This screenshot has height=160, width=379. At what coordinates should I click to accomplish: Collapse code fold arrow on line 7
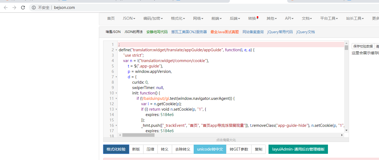(116, 77)
